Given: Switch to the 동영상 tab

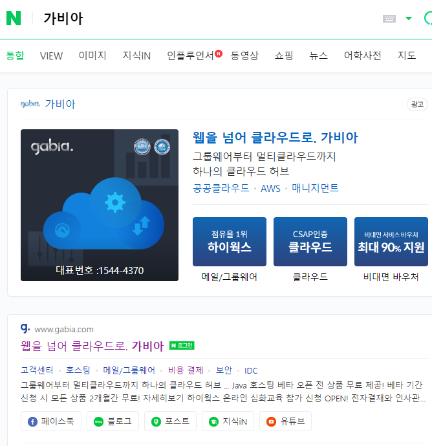Looking at the screenshot, I should 244,56.
